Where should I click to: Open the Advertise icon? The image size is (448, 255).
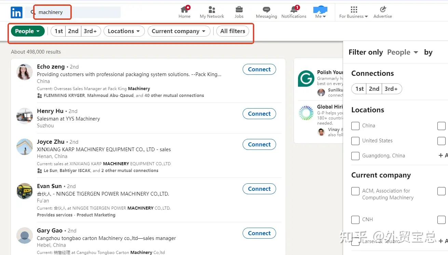383,9
